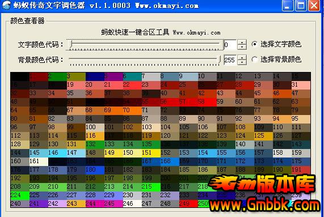The image size is (324, 217).
Task: Click the text color code value field
Action: [230, 44]
